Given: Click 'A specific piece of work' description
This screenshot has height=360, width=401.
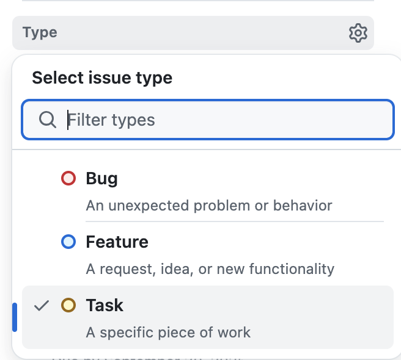Looking at the screenshot, I should [x=168, y=333].
